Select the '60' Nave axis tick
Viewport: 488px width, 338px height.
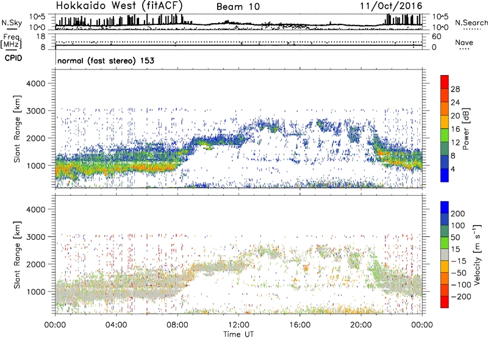(436, 37)
